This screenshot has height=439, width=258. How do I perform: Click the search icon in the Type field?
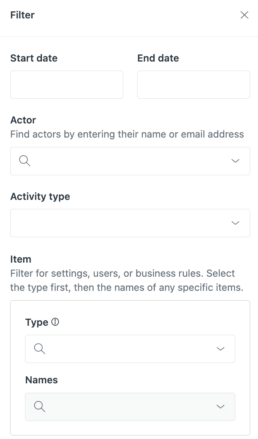coord(40,348)
